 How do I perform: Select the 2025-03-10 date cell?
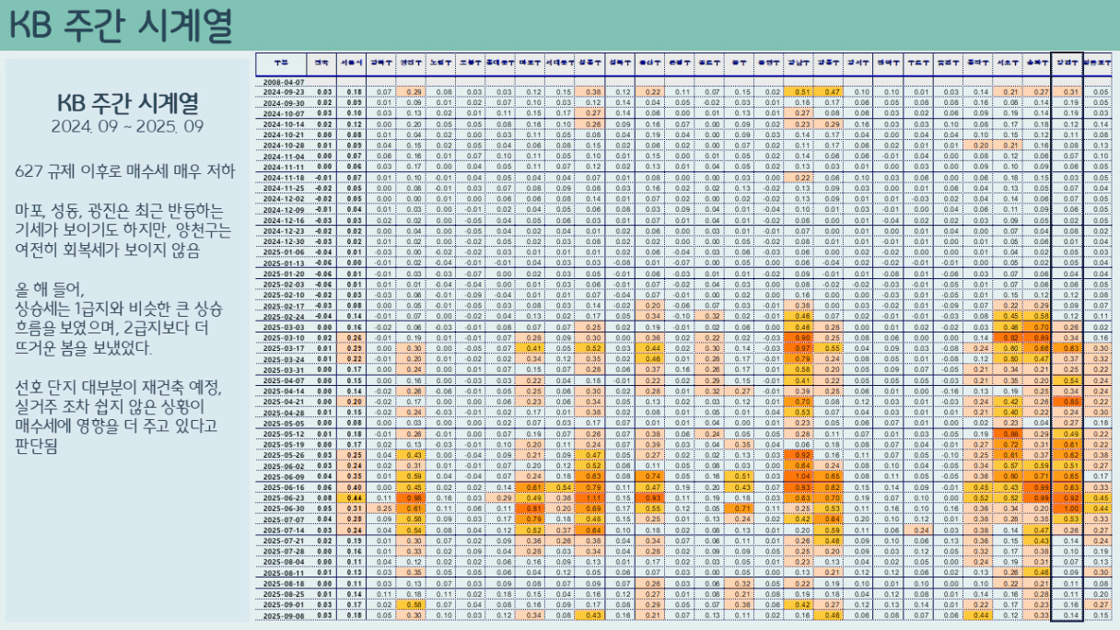pos(284,338)
